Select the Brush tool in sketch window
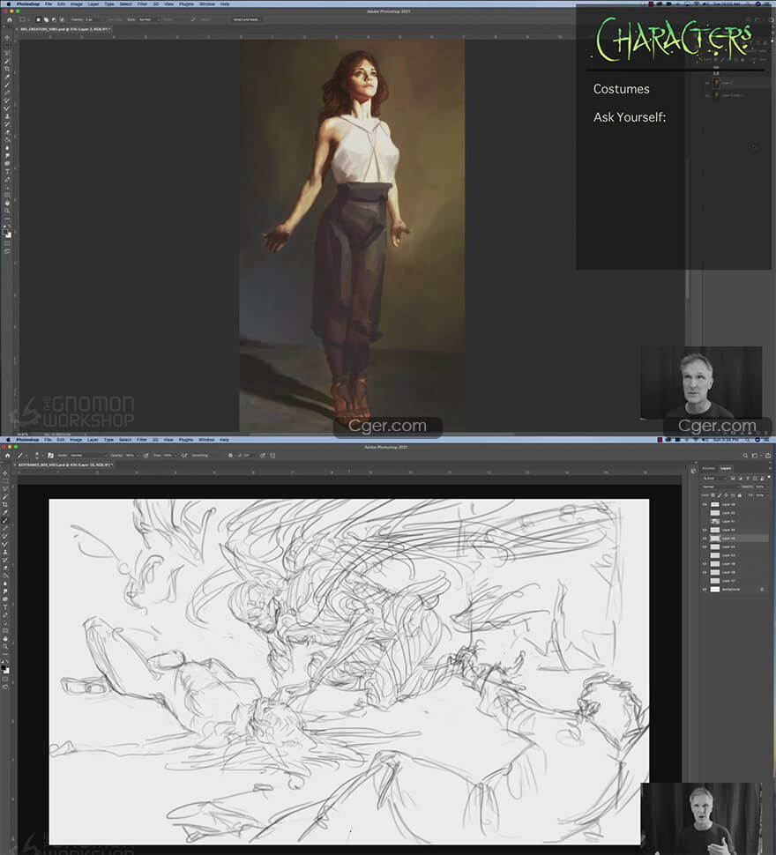This screenshot has width=776, height=855. click(x=6, y=520)
